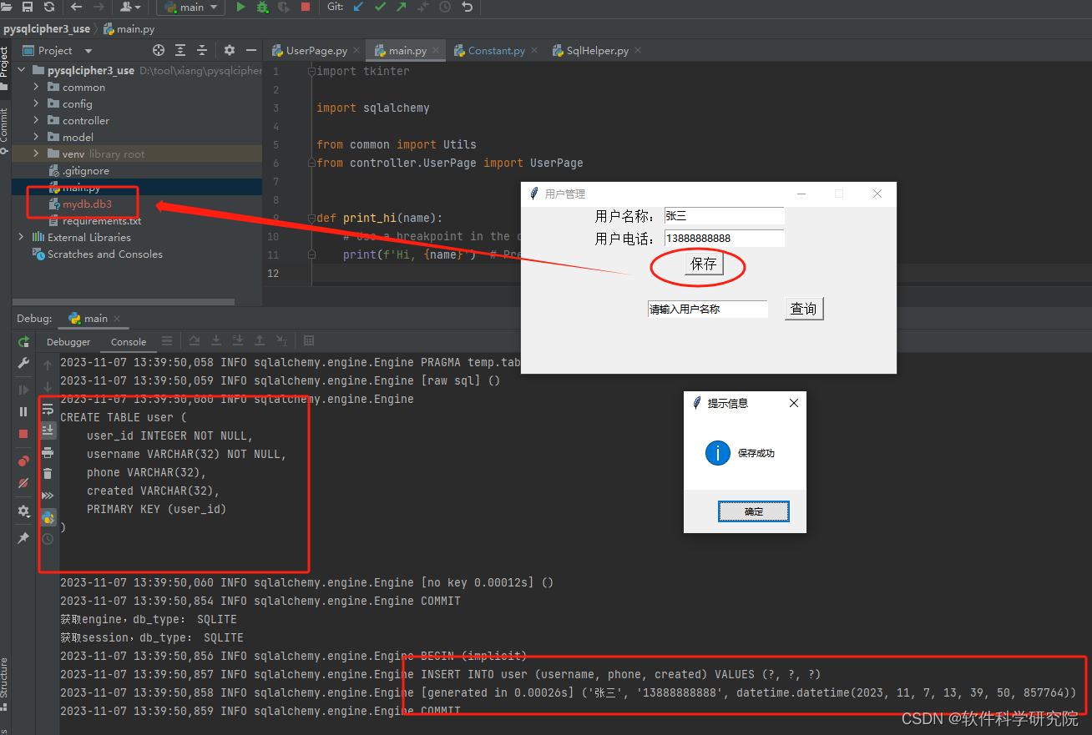Image resolution: width=1092 pixels, height=735 pixels.
Task: Click Expand All icon in Project panel
Action: (x=180, y=50)
